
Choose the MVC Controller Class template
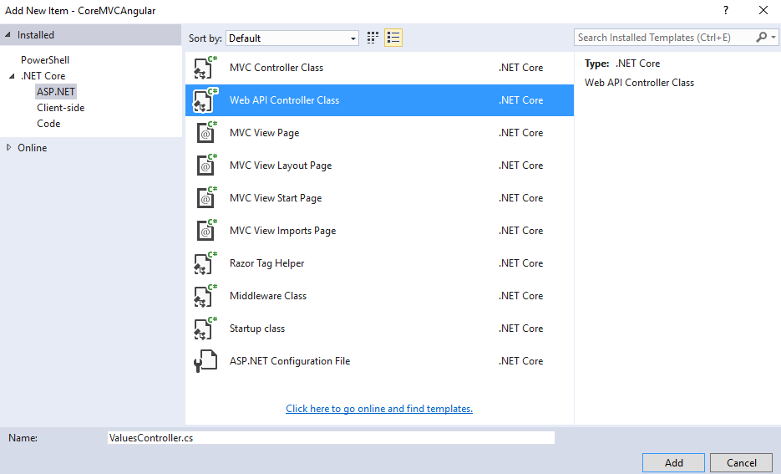[x=379, y=68]
